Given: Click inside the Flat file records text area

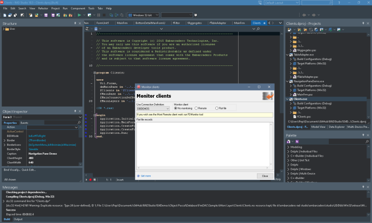Looking at the screenshot, I should click(203, 144).
